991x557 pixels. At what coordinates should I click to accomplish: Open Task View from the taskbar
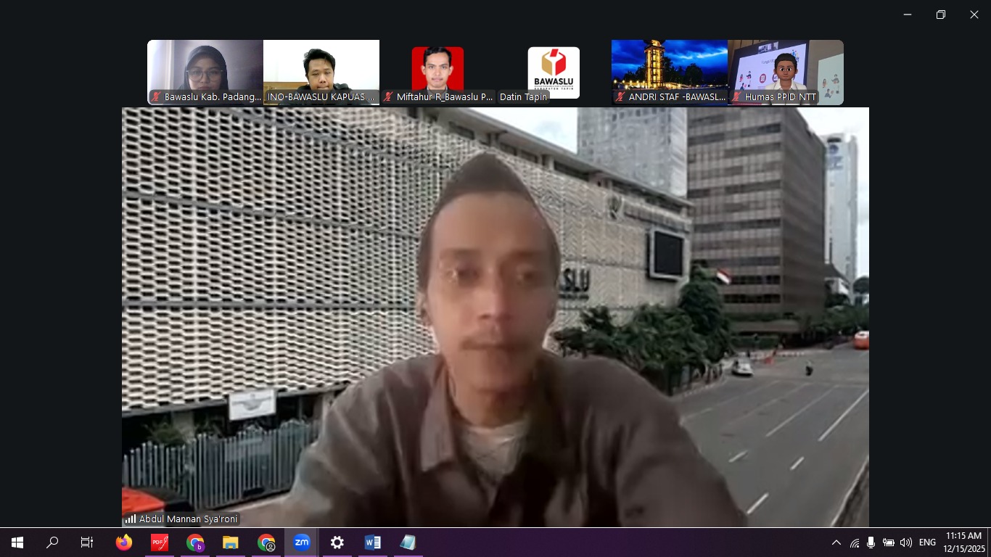click(86, 542)
